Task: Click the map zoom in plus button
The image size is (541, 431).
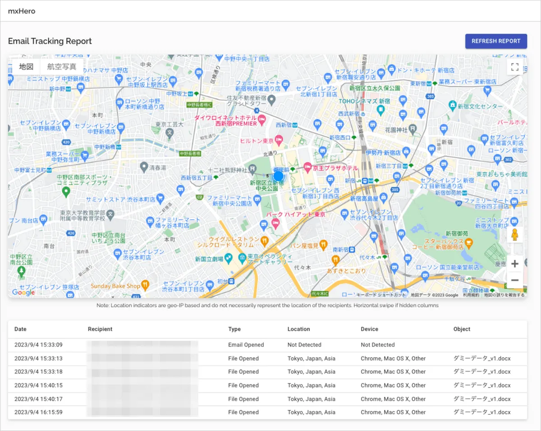Action: pos(514,264)
